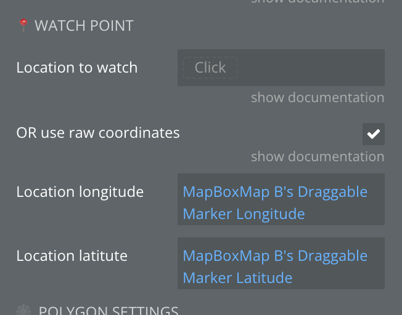Click MapBoxMap B's Draggable text in the latitute field

tap(275, 256)
